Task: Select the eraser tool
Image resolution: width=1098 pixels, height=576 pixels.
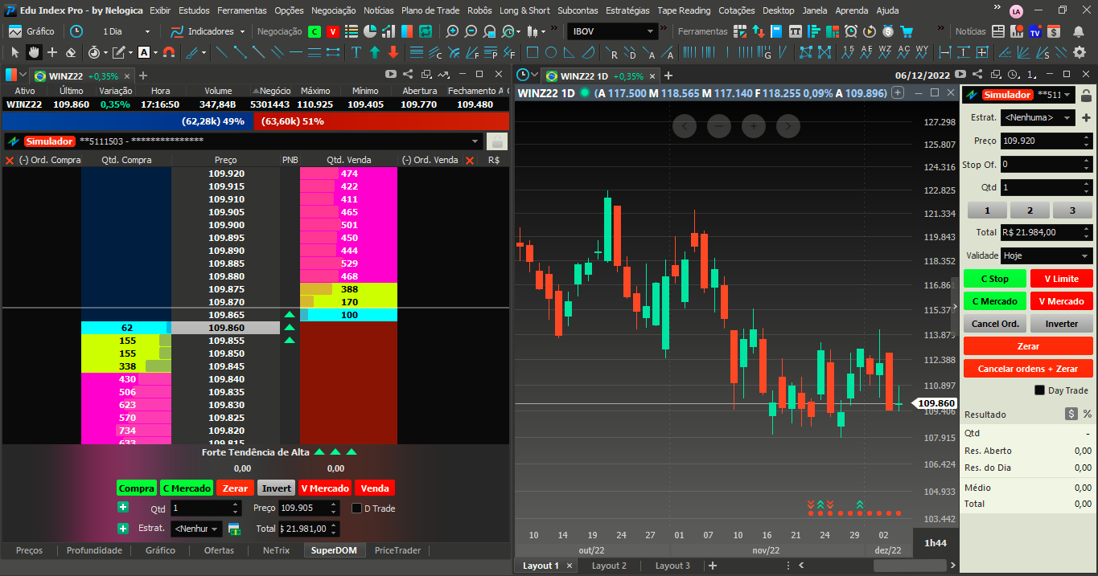Action: [x=71, y=52]
